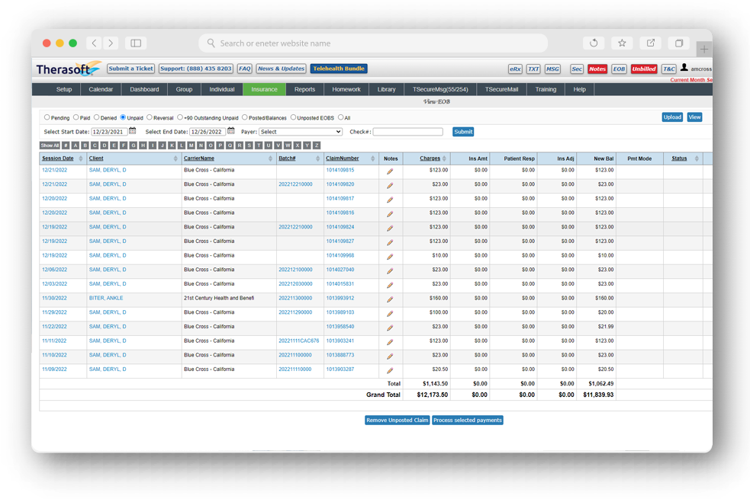Open notes pencil for claim 1014109817
The height and width of the screenshot is (499, 750).
click(x=390, y=200)
